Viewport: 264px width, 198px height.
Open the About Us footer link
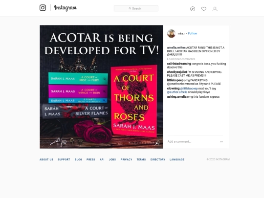click(x=46, y=159)
